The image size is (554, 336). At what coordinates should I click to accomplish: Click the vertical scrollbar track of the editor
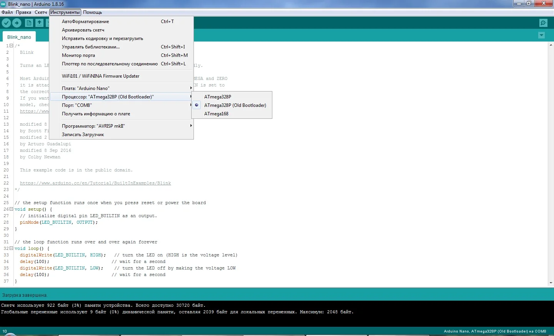[551, 164]
